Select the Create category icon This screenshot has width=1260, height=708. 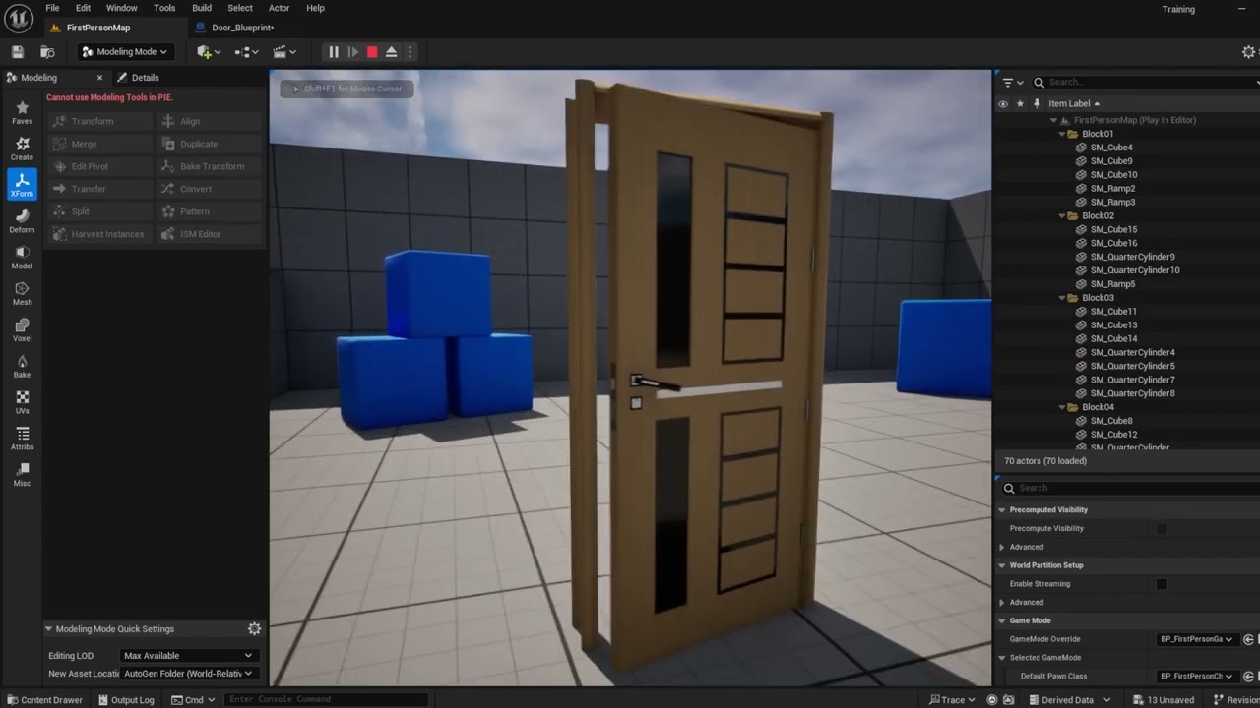point(22,148)
